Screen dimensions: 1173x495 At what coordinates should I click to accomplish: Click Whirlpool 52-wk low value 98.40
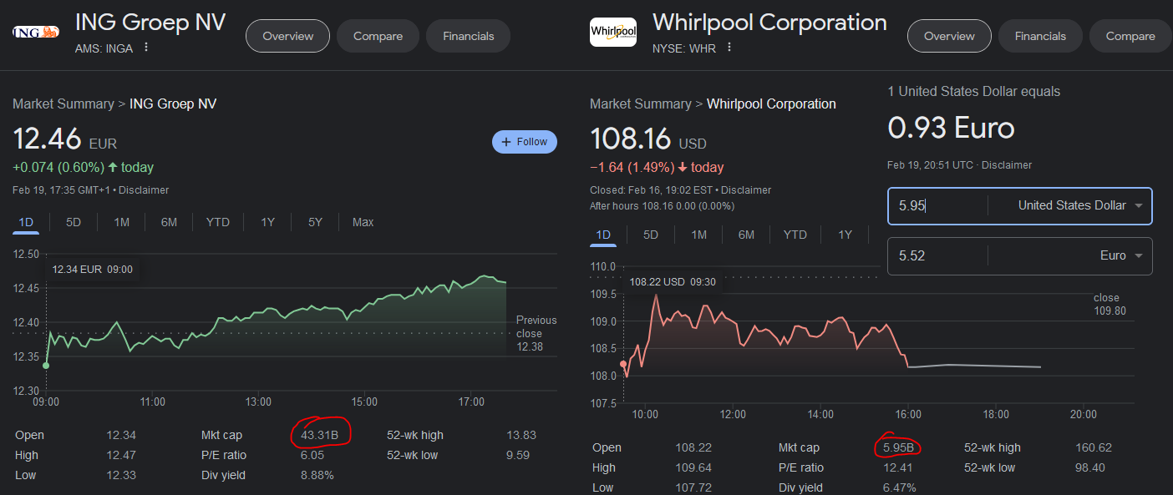(x=1091, y=467)
